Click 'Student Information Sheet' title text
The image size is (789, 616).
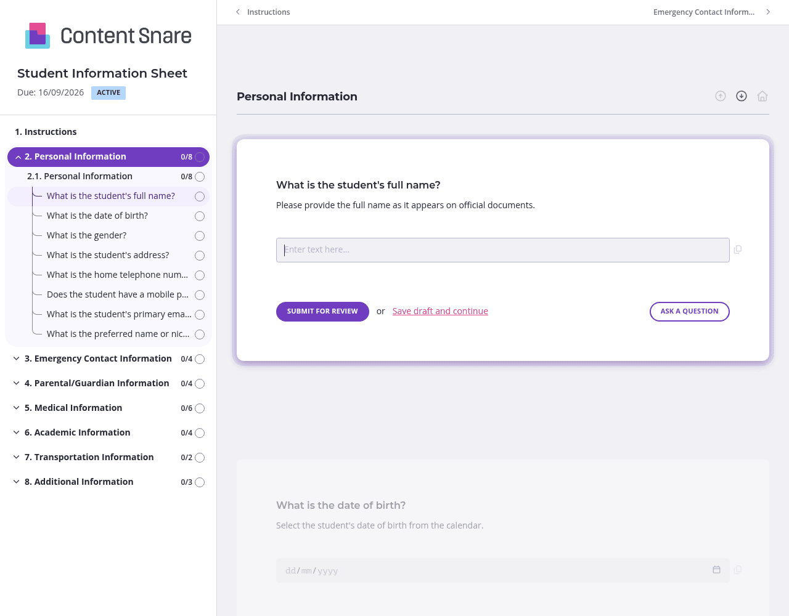(102, 73)
